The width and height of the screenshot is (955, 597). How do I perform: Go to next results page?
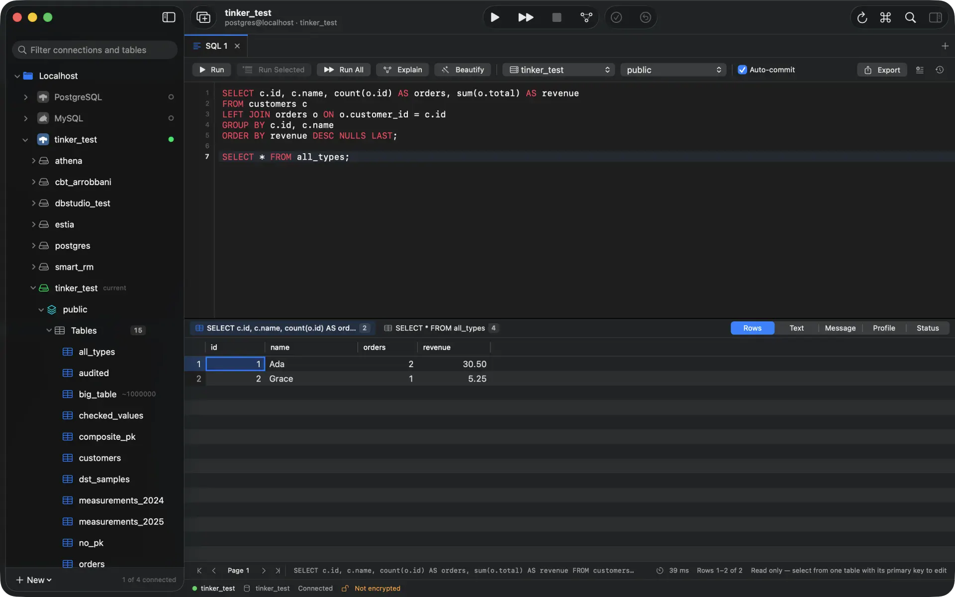point(264,571)
